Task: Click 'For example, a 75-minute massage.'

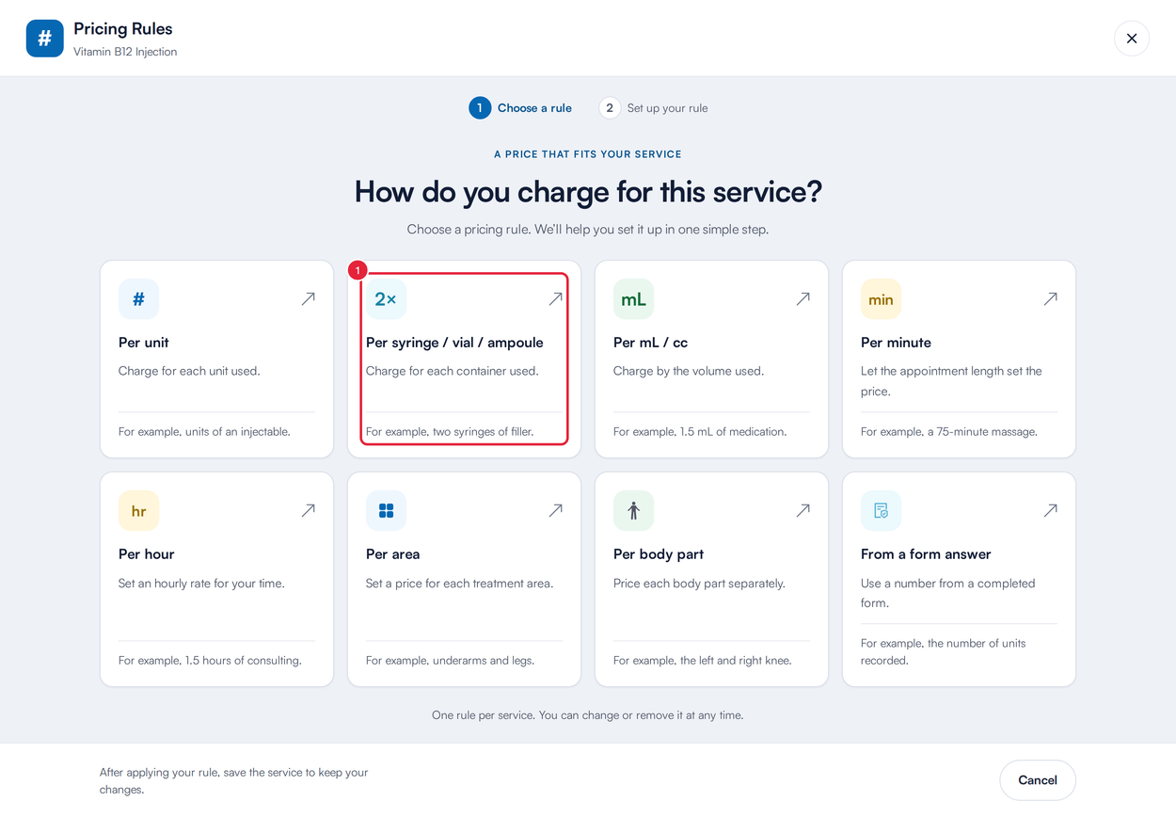Action: [949, 432]
